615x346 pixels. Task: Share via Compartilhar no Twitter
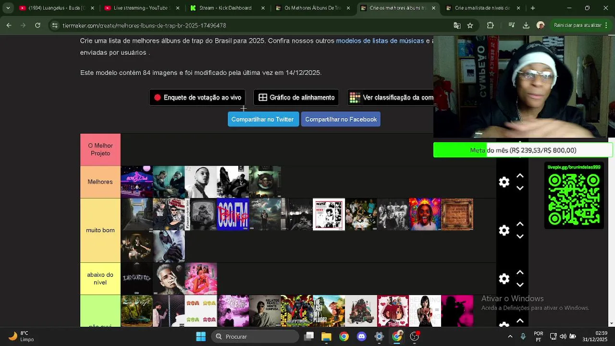[x=262, y=119]
